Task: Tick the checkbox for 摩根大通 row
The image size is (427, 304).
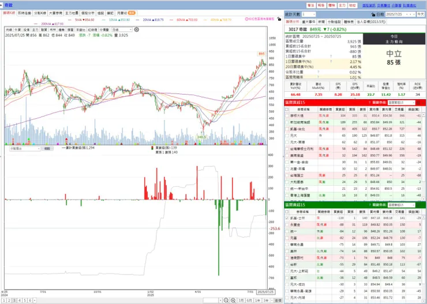Action: point(287,116)
